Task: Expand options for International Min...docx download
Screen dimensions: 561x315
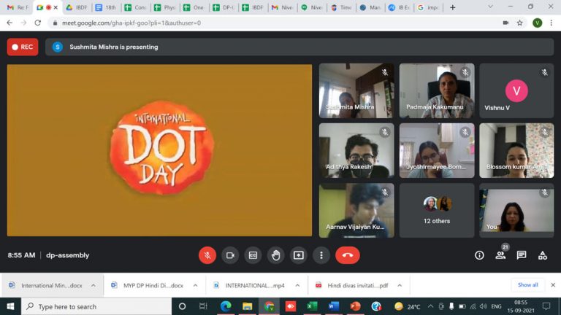Action: [x=93, y=285]
